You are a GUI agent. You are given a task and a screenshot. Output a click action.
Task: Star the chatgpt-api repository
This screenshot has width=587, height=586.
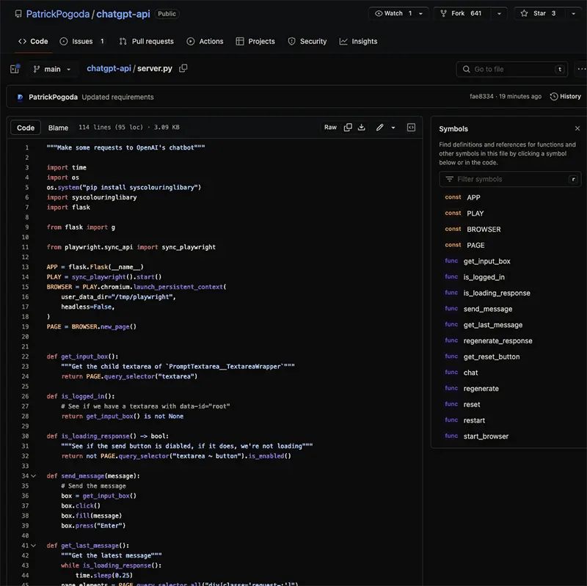tap(539, 13)
